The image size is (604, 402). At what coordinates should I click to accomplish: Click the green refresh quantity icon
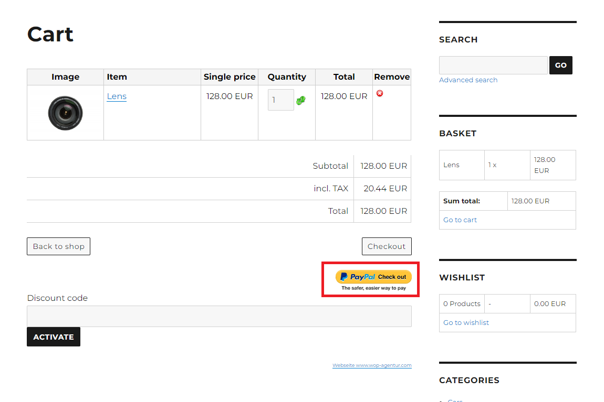click(x=301, y=100)
